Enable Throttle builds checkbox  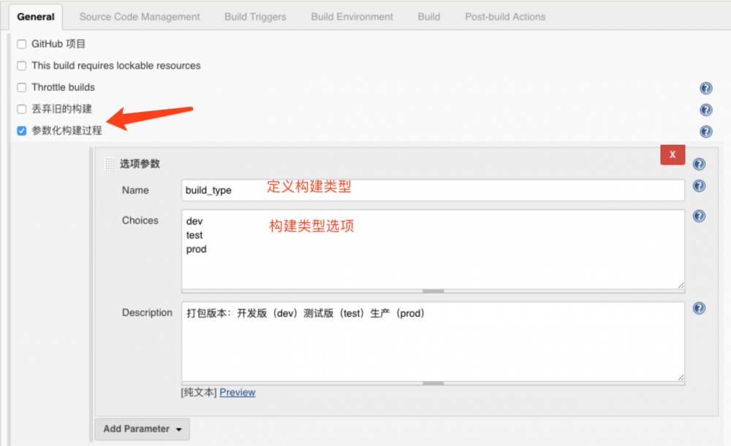[21, 87]
